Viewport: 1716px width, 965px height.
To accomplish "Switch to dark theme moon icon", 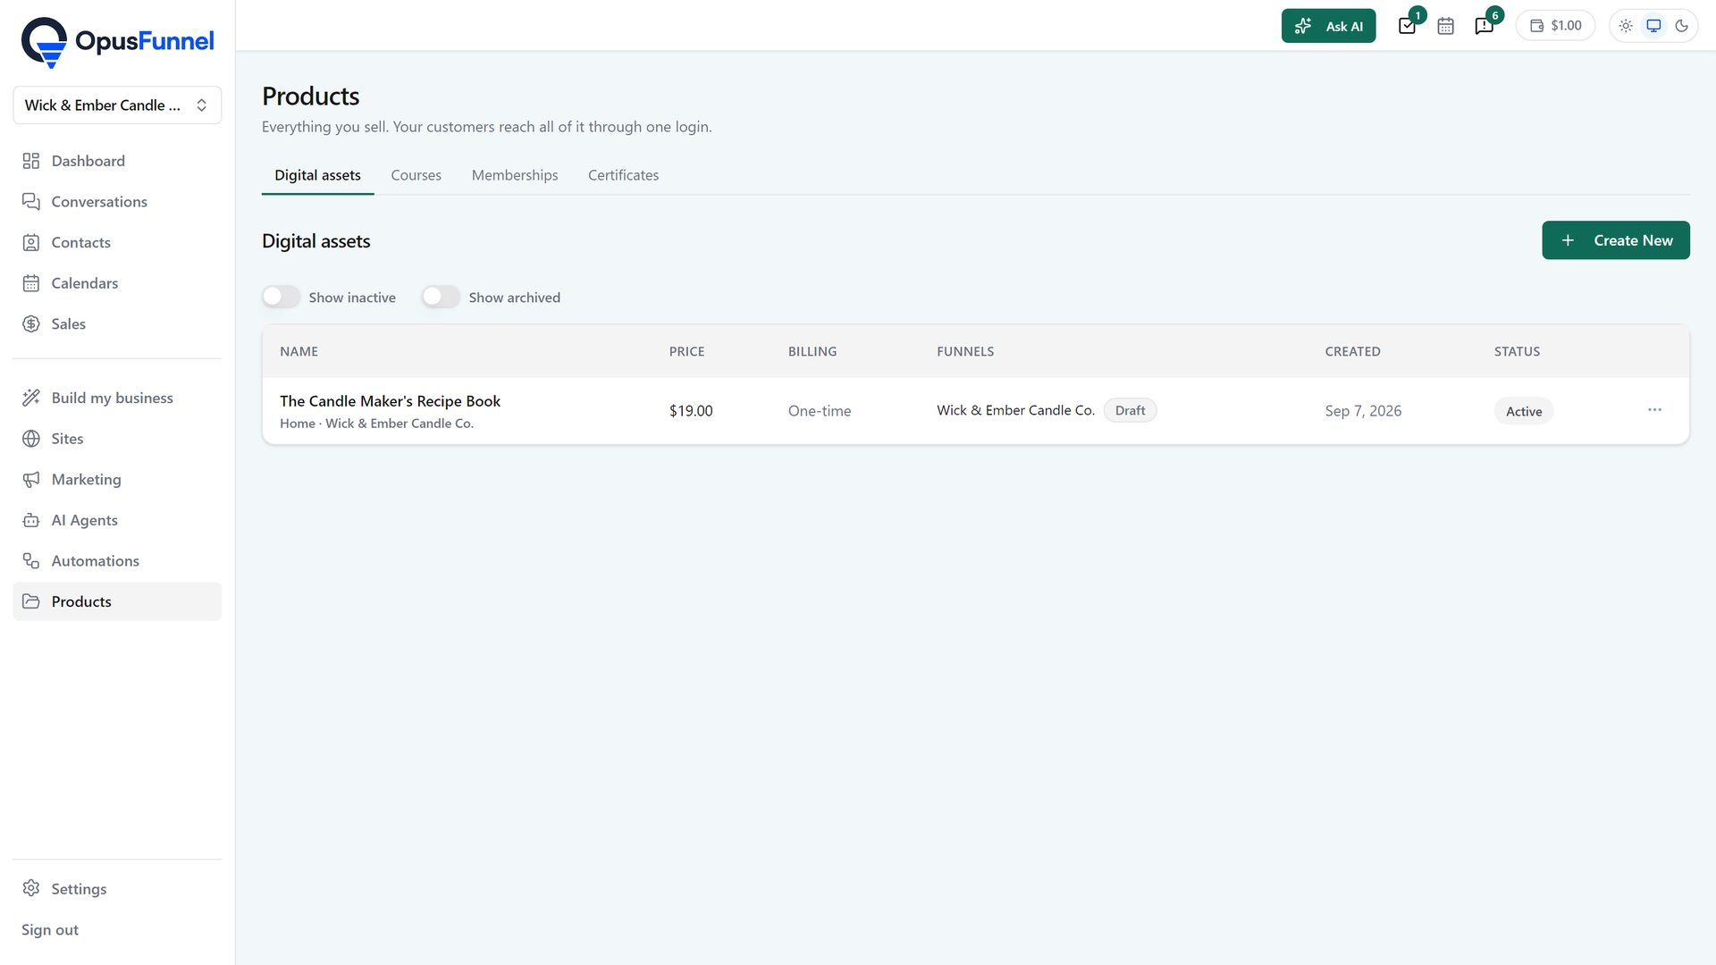I will (1681, 26).
